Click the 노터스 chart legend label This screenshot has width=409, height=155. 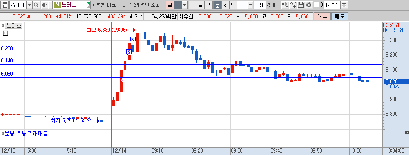(x=14, y=25)
